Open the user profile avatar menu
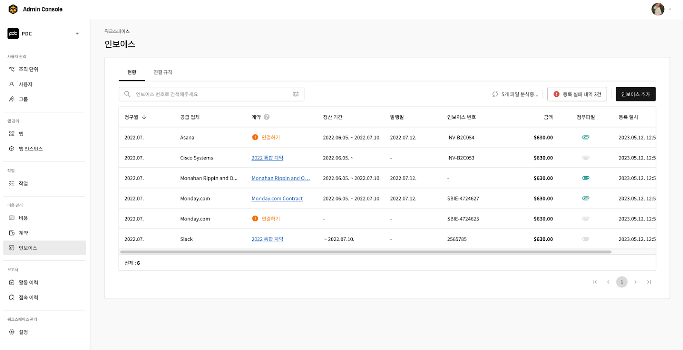Screen dimensions: 683x350 pyautogui.click(x=658, y=9)
